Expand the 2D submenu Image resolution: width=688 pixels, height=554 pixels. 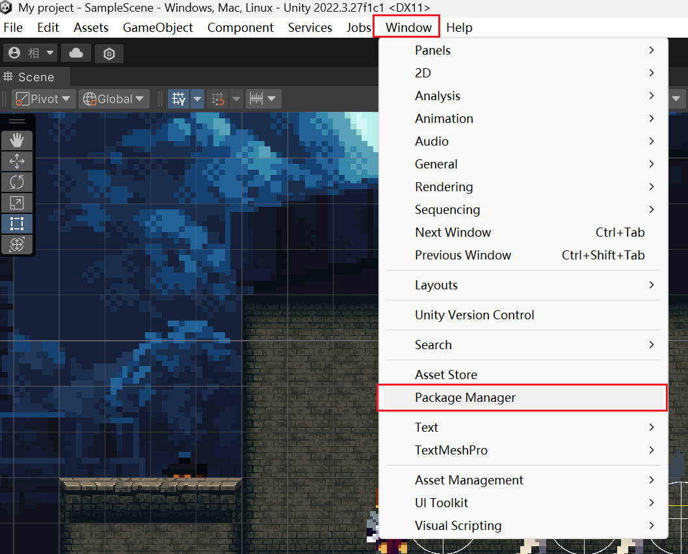pyautogui.click(x=523, y=73)
